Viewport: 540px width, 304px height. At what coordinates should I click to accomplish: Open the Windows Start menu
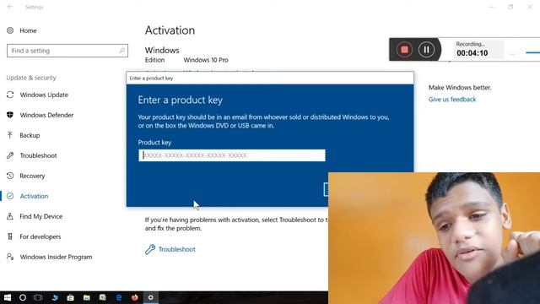(x=8, y=297)
